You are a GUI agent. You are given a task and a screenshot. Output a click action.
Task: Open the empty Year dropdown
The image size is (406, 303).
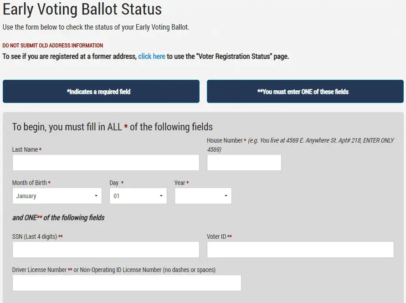click(x=203, y=196)
